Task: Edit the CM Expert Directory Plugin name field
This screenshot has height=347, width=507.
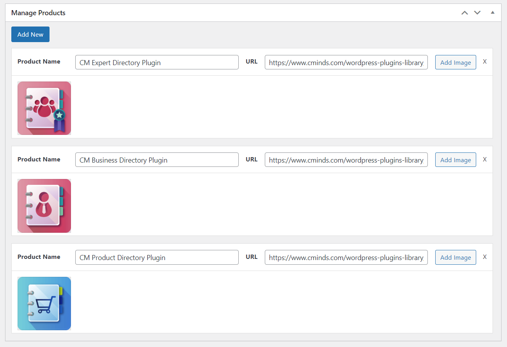Action: pos(157,62)
